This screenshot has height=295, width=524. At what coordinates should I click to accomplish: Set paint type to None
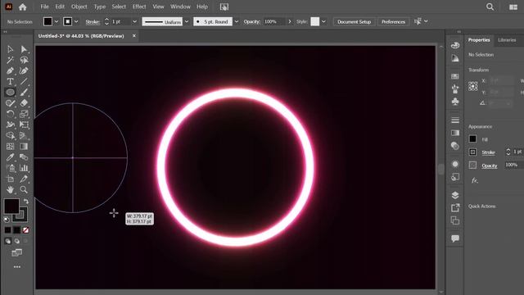[25, 230]
